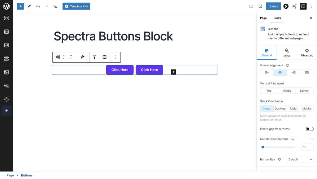The height and width of the screenshot is (179, 317).
Task: Open the Spectra AI sparkles icon
Action: pyautogui.click(x=294, y=6)
